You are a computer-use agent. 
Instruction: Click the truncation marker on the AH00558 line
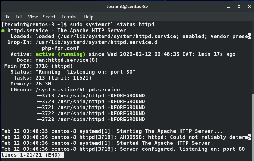point(249,137)
